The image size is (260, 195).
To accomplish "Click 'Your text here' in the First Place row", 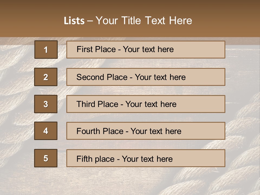I will 148,49.
